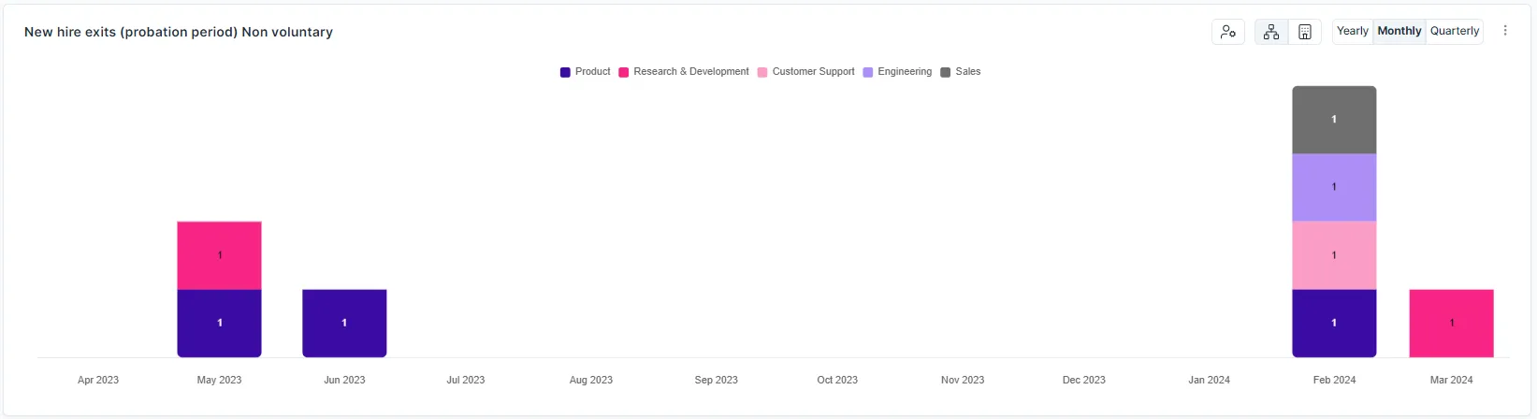
Task: Switch to the Yearly view
Action: pos(1353,31)
